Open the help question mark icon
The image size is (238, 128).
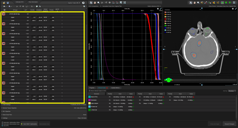click(x=83, y=3)
